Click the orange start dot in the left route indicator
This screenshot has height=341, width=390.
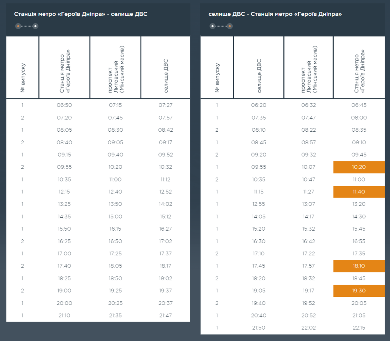18,26
